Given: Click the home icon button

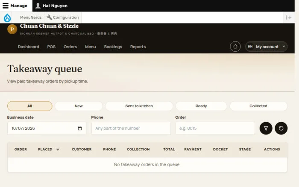Looking at the screenshot, I should [x=235, y=47].
